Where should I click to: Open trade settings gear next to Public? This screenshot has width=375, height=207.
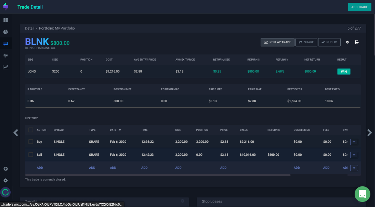[x=347, y=42]
